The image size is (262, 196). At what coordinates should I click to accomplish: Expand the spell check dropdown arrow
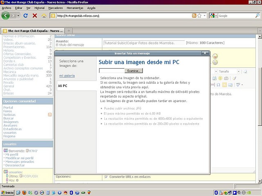point(242,85)
